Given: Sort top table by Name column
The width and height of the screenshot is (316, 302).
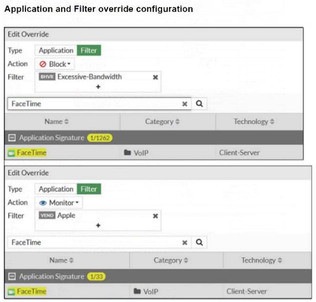Looking at the screenshot, I should point(57,121).
